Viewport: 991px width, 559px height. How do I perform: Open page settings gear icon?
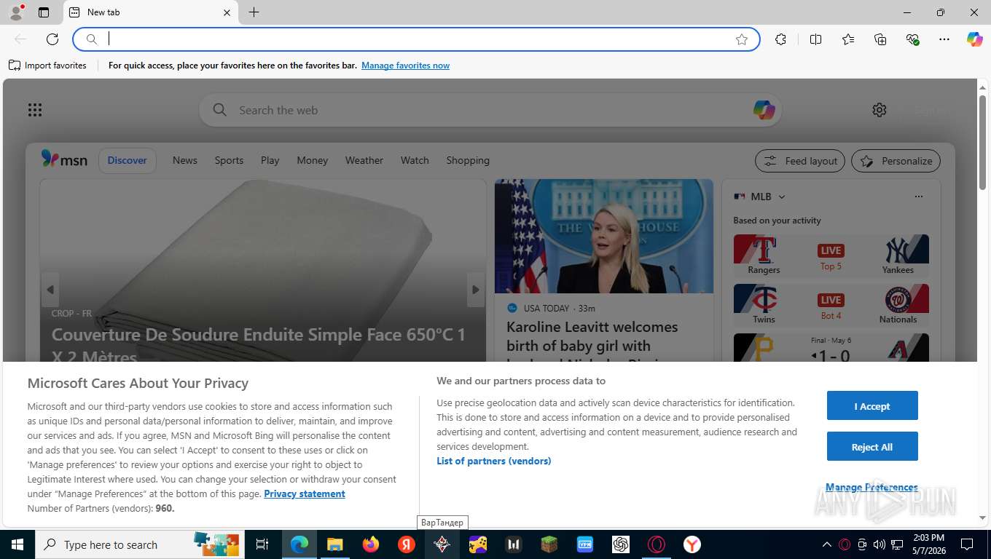(x=880, y=110)
